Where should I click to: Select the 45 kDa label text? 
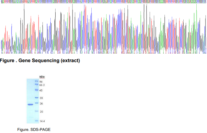[41, 90]
